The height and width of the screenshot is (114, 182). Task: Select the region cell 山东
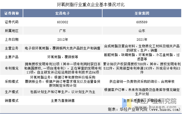(142, 31)
